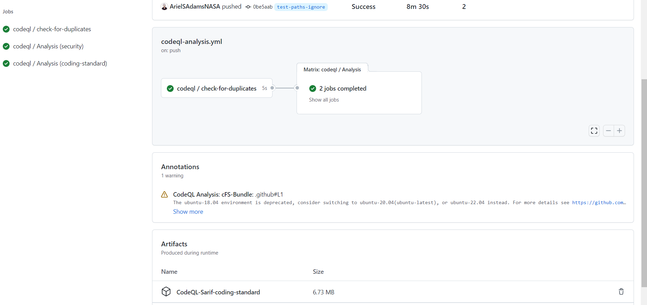Click the annotation warning triangle icon
The image size is (647, 305).
[x=165, y=195]
